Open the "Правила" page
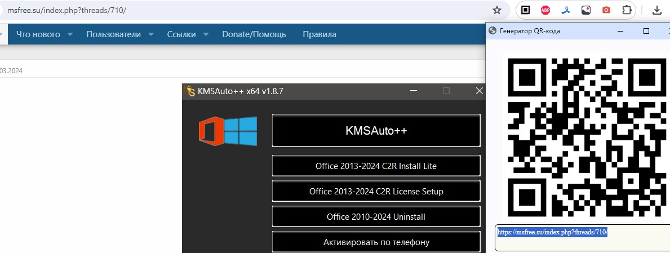The width and height of the screenshot is (670, 253). (x=319, y=34)
